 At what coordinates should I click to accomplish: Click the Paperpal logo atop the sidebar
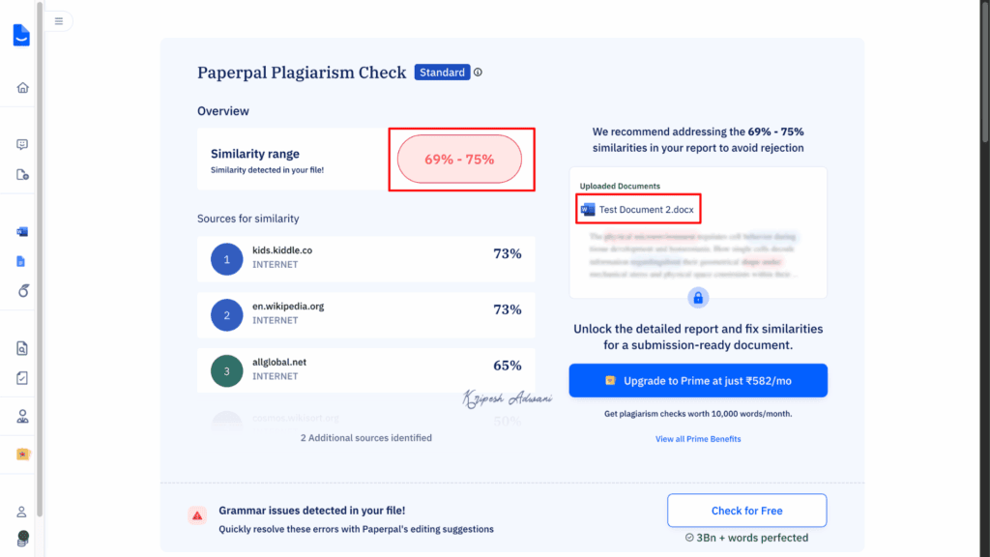[x=21, y=35]
